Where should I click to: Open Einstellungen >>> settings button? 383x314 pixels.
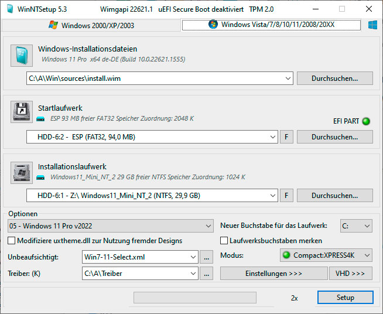point(273,274)
